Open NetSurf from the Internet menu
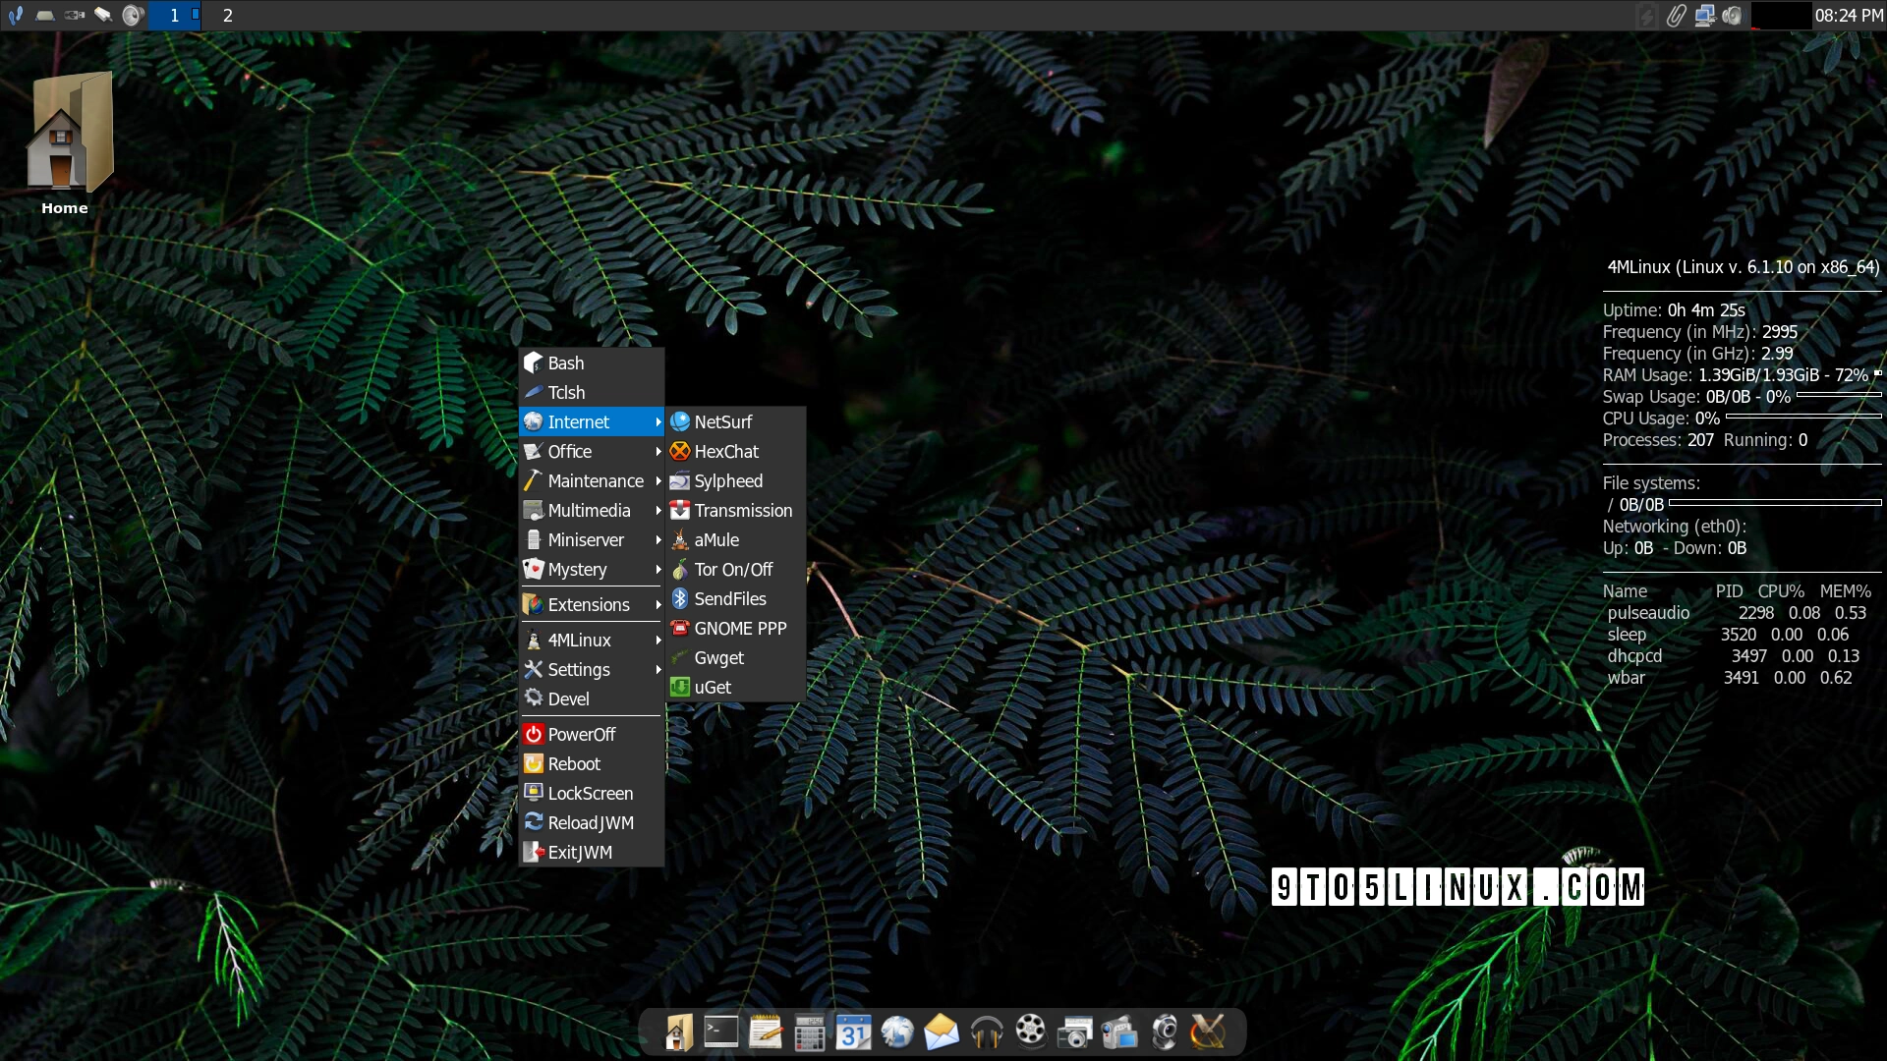1887x1061 pixels. pyautogui.click(x=722, y=421)
